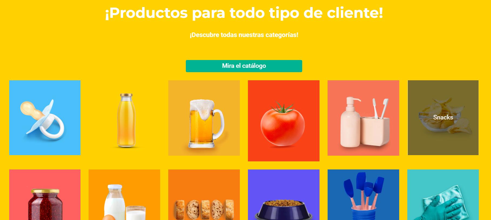Choose the red tomato category tile
491x220 pixels.
284,121
